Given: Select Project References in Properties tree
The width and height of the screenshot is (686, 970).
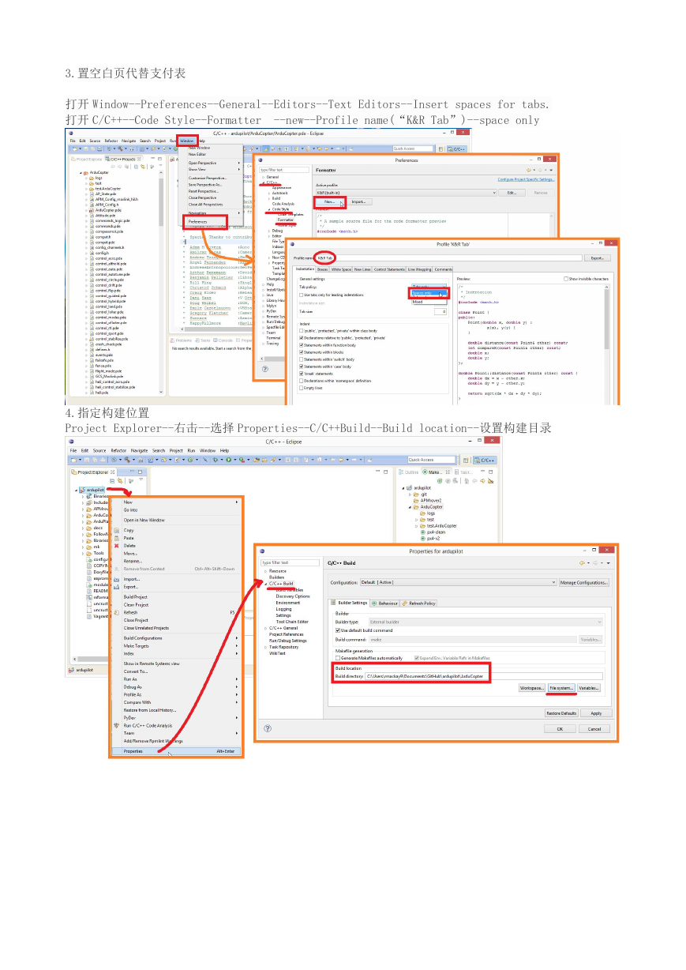Looking at the screenshot, I should [286, 634].
